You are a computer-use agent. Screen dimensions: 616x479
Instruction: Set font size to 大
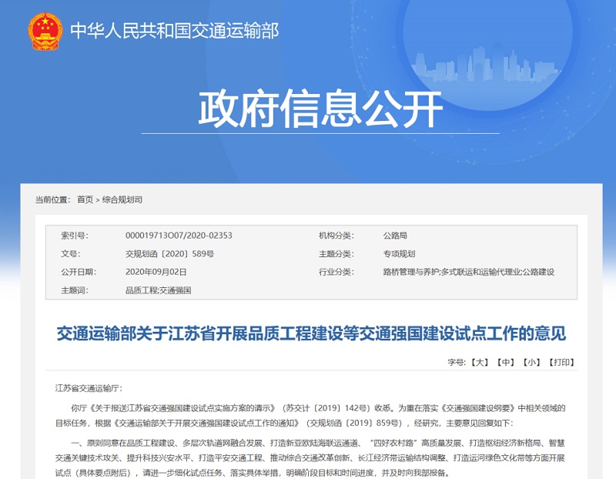pyautogui.click(x=480, y=362)
